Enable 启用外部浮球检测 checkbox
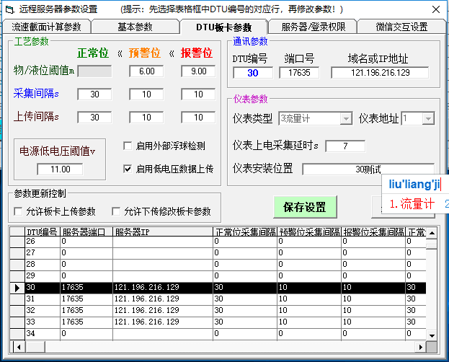The width and height of the screenshot is (449, 362). tap(128, 146)
